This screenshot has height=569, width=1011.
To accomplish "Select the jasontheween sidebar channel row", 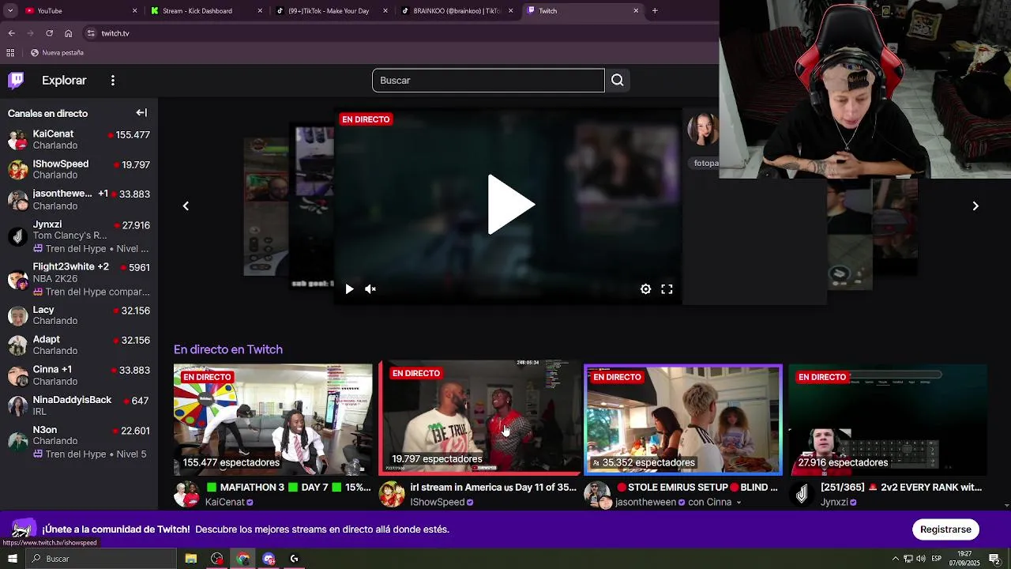I will [79, 199].
